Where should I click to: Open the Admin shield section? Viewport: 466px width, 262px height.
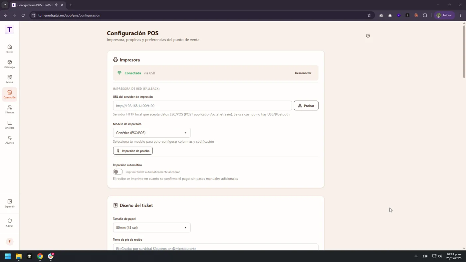10,223
